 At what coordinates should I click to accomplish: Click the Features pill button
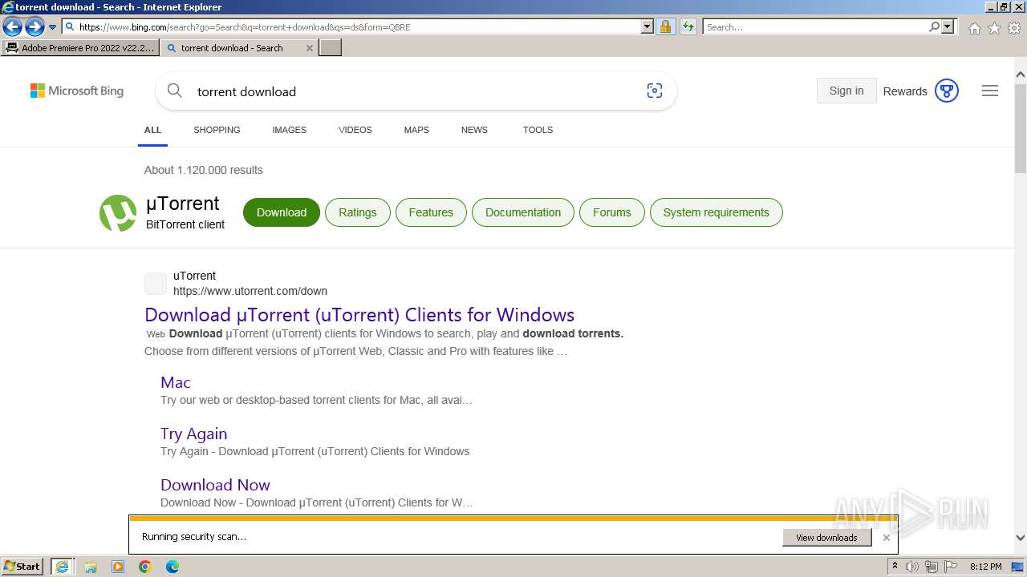click(431, 212)
